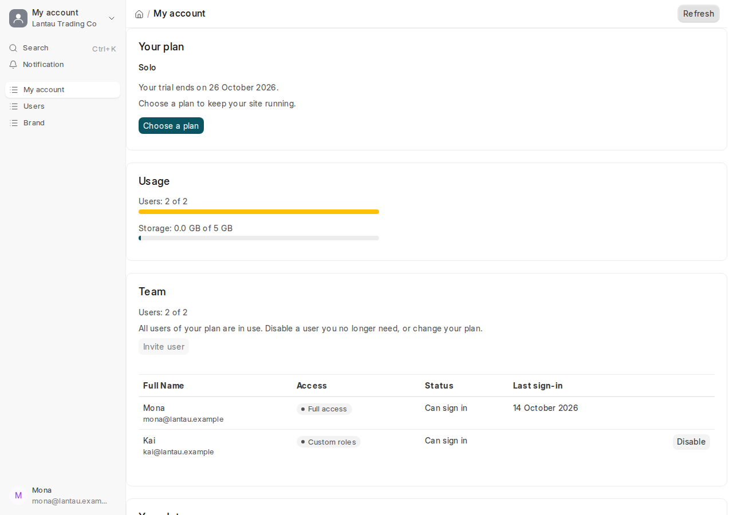733x515 pixels.
Task: Click the list icon beside My account
Action: (x=14, y=90)
